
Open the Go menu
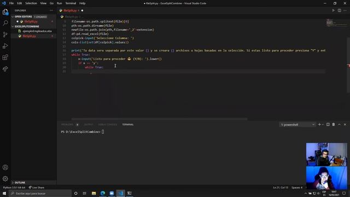point(51,3)
